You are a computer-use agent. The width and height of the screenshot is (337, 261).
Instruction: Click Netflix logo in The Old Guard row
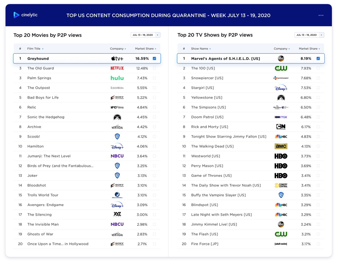click(x=117, y=68)
